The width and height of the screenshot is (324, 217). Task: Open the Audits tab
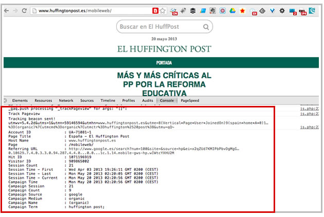pos(148,101)
